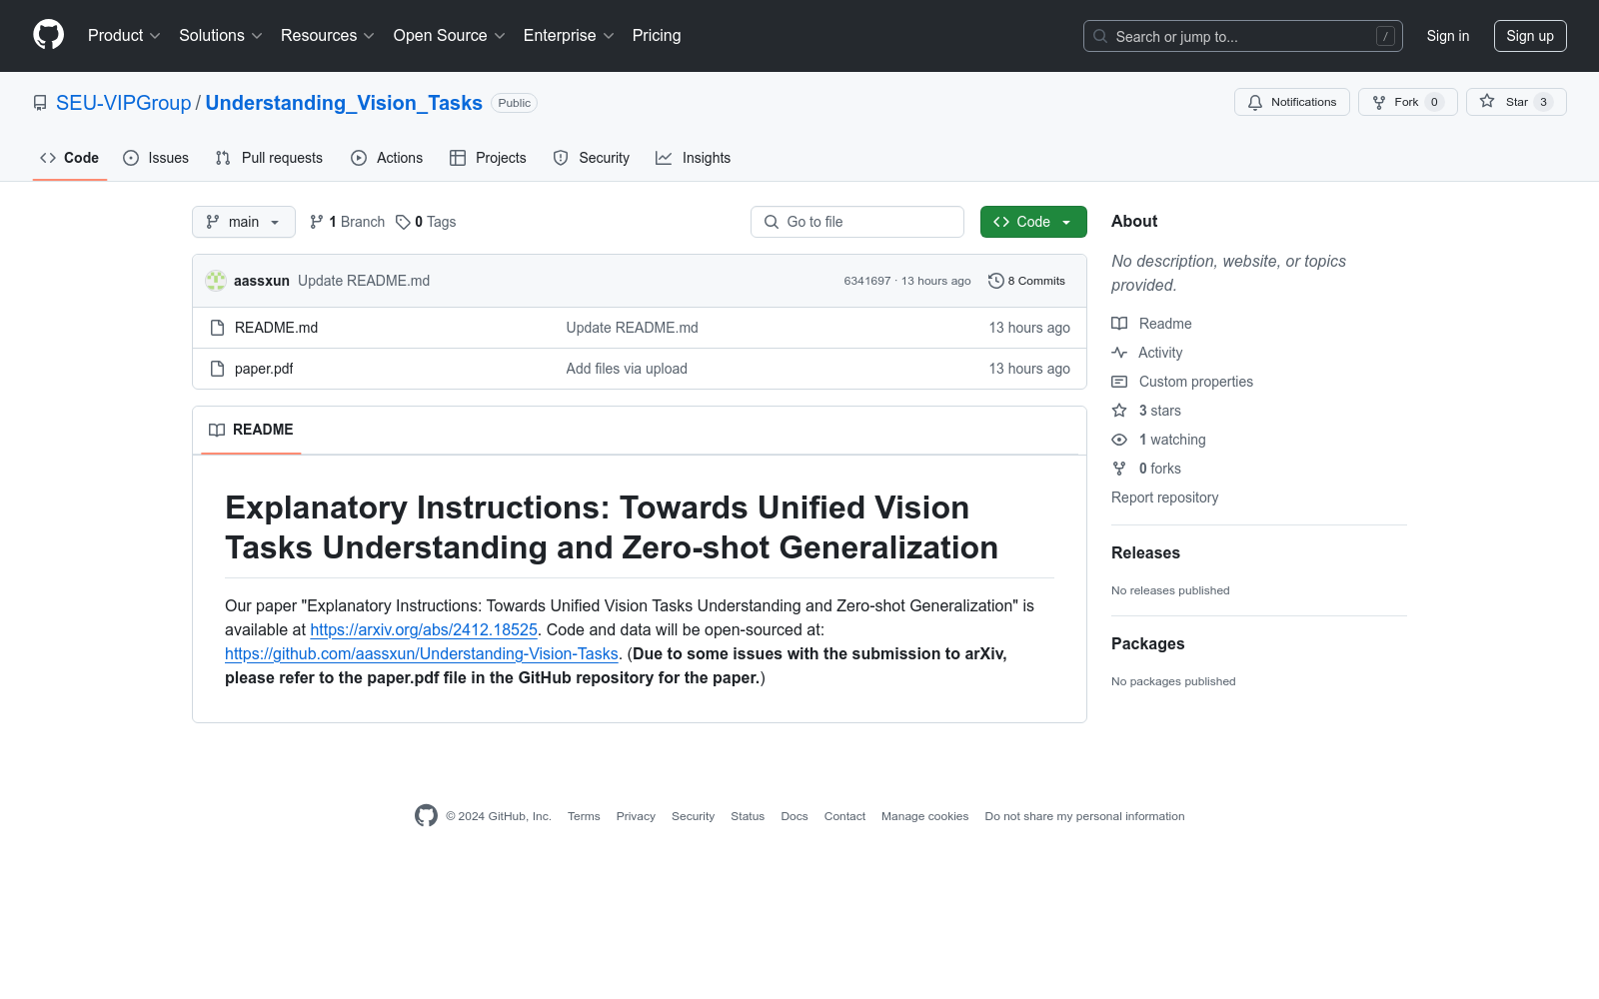1599x999 pixels.
Task: Click the file icon beside paper.pdf
Action: pos(217,369)
